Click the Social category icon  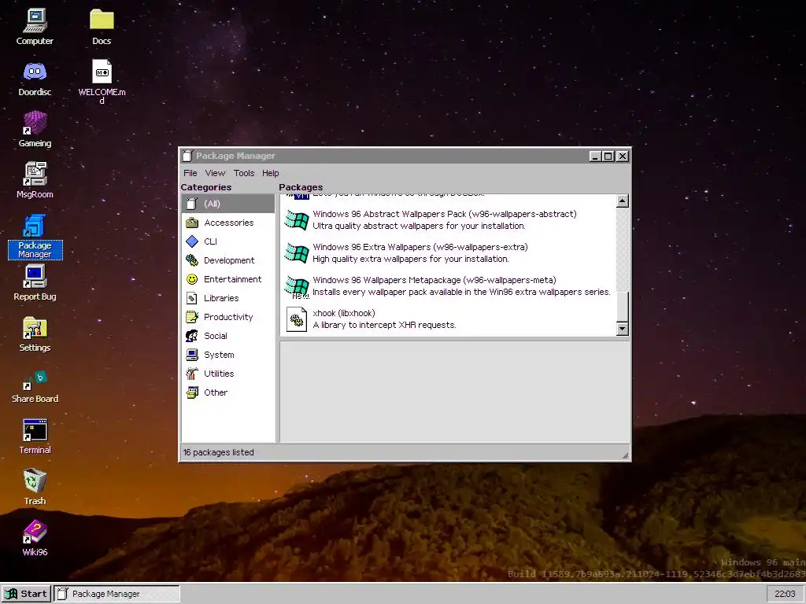pos(192,336)
